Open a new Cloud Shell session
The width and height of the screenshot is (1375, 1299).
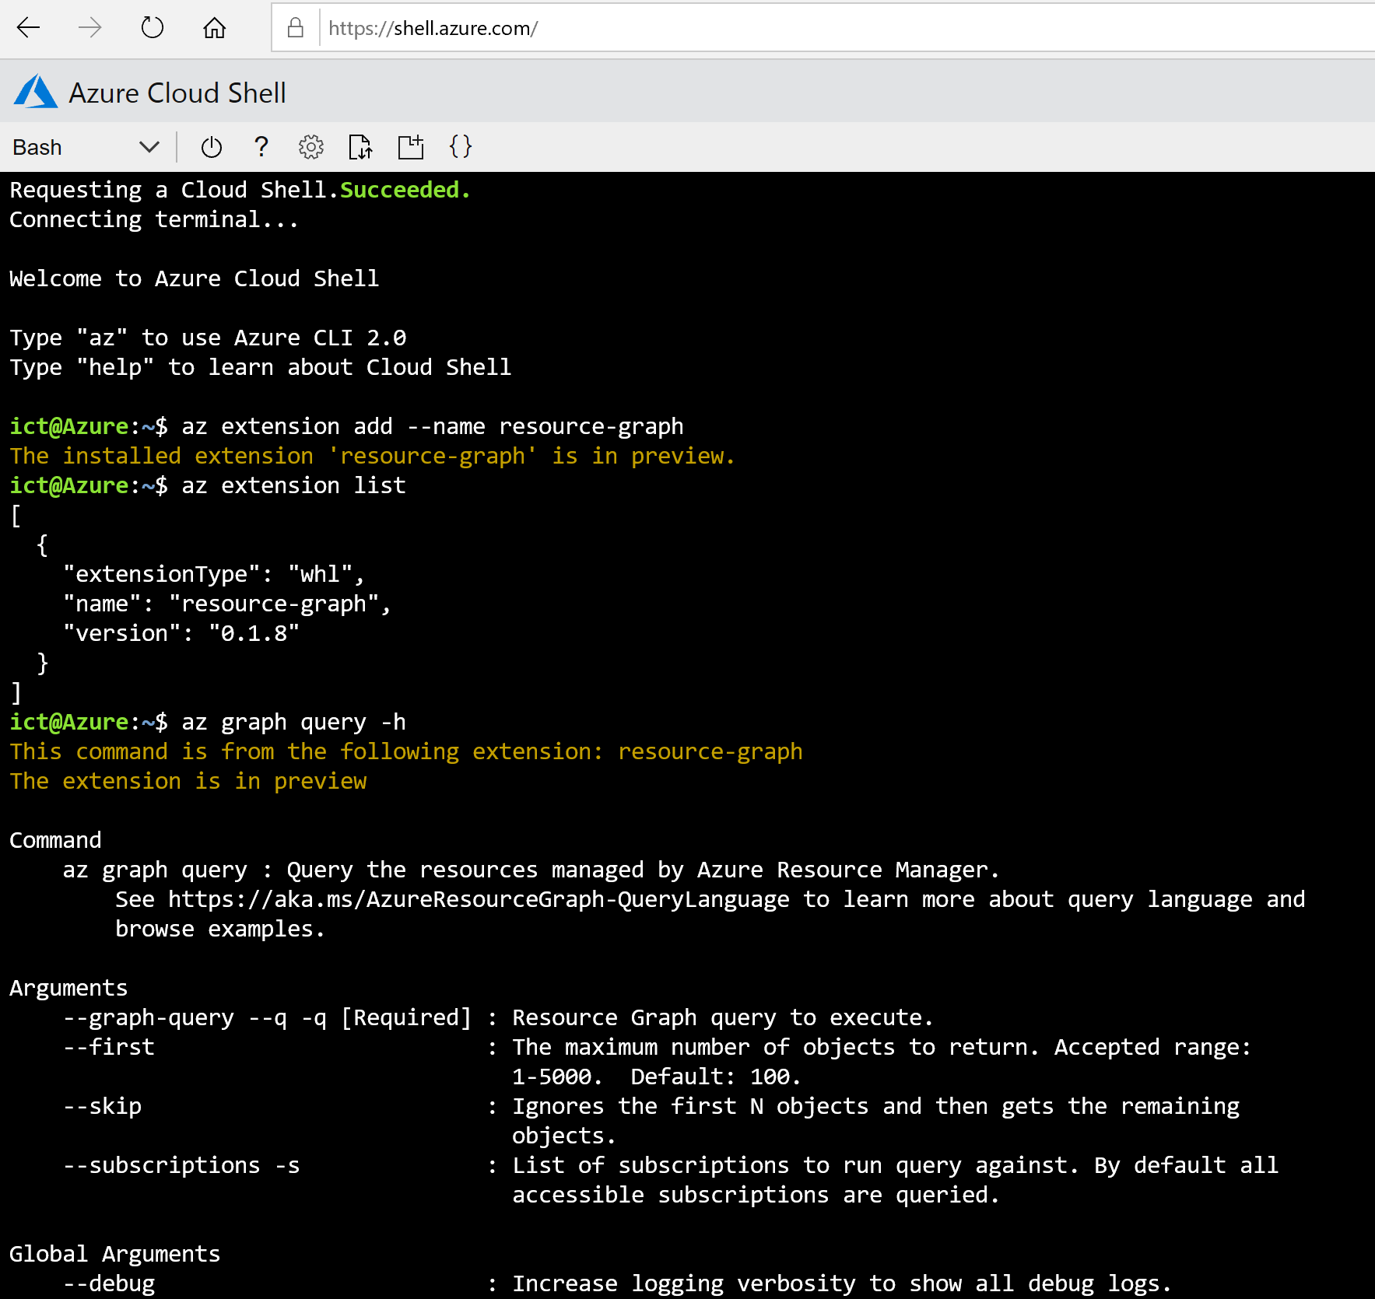[x=411, y=147]
